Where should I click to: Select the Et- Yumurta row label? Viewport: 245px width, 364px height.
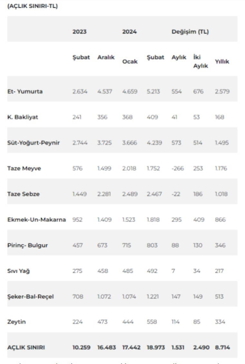(25, 91)
